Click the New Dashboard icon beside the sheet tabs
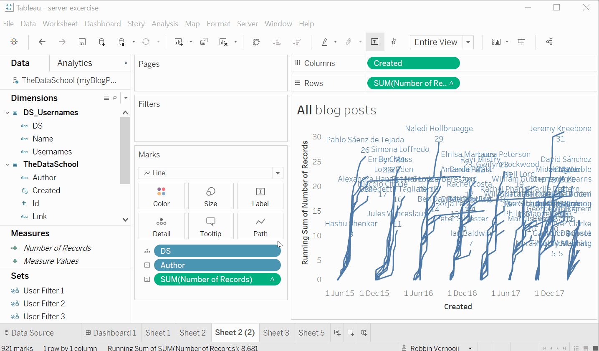This screenshot has width=599, height=351. tap(351, 333)
